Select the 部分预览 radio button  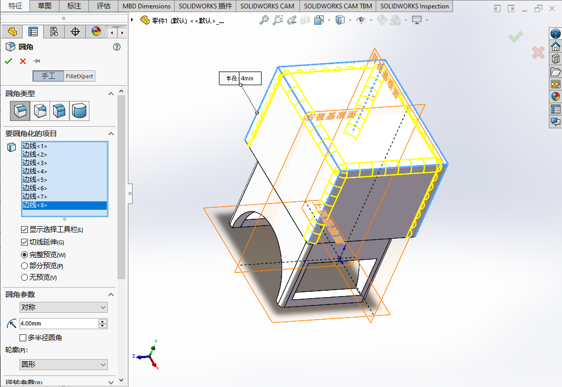[x=24, y=266]
